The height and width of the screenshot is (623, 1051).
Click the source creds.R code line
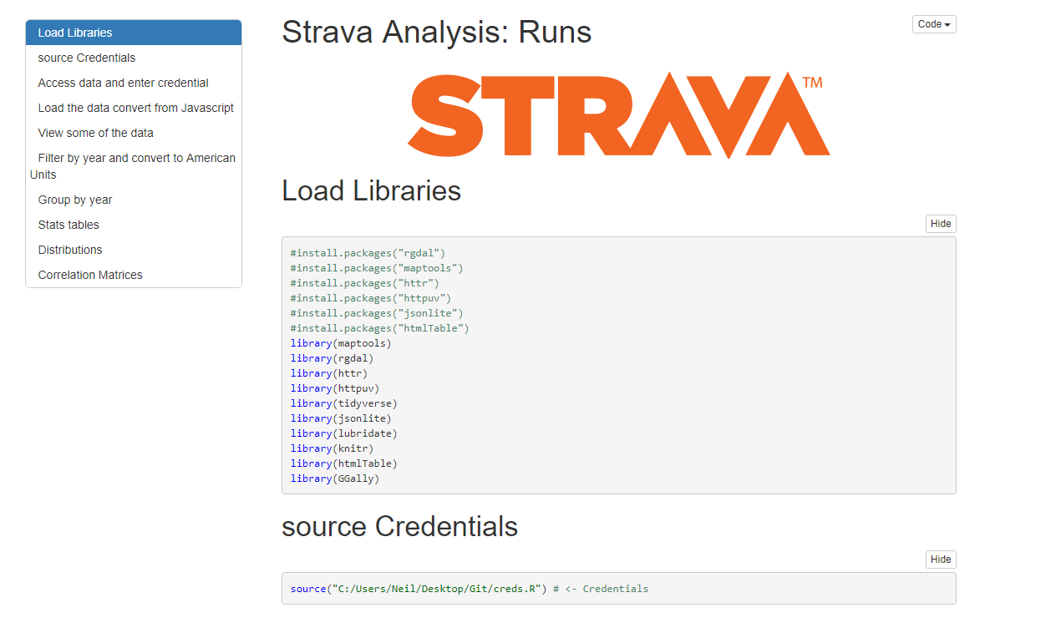[x=470, y=589]
